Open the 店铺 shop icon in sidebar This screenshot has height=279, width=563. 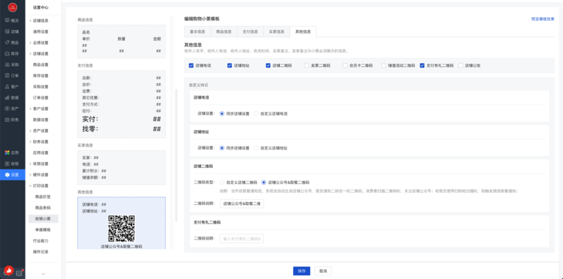tap(7, 32)
